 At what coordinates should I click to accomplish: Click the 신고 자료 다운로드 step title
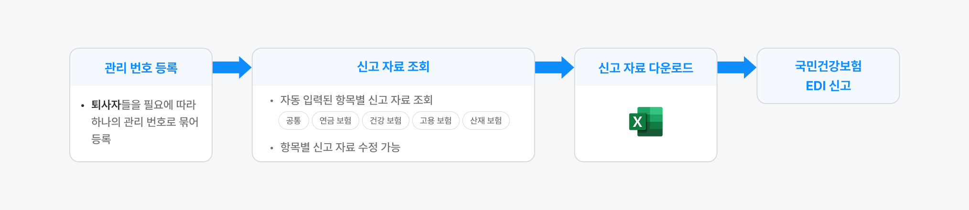[646, 68]
